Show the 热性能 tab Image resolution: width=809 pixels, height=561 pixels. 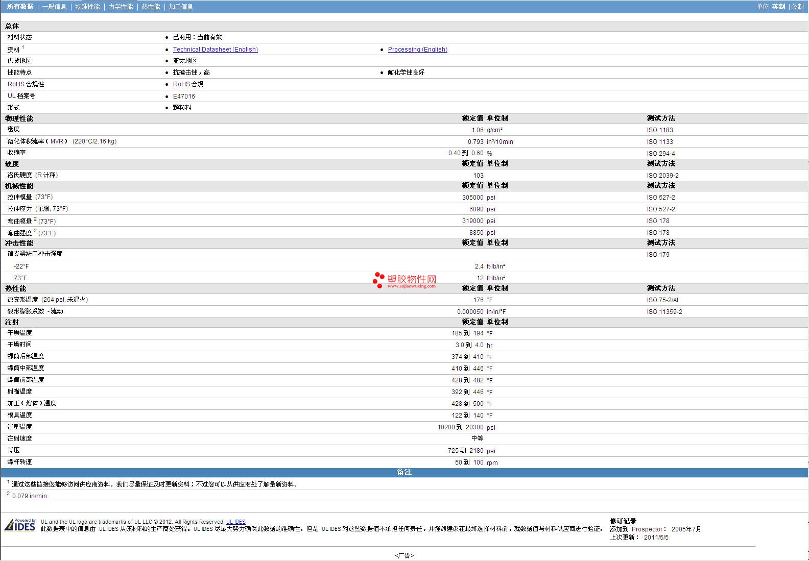click(151, 7)
